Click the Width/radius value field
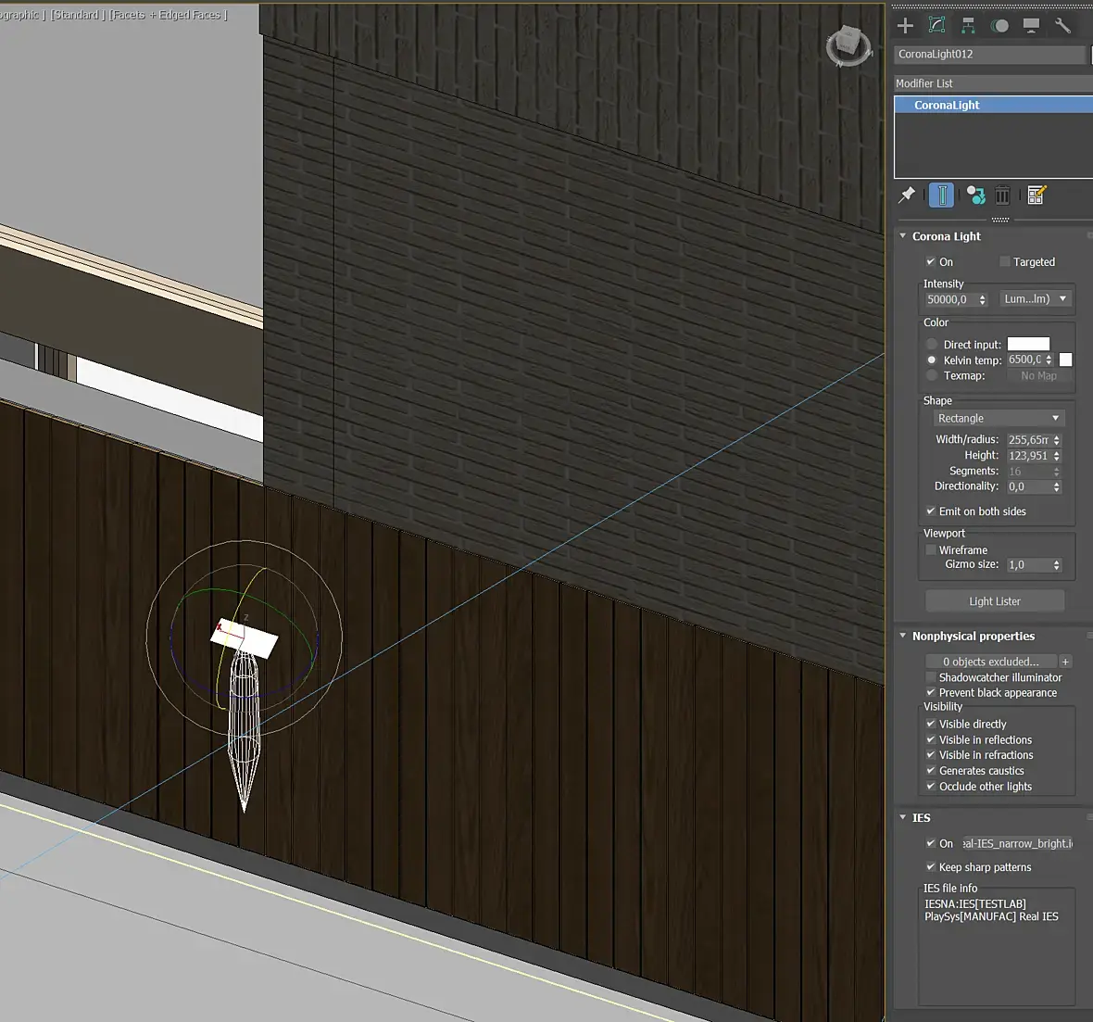 (1028, 440)
